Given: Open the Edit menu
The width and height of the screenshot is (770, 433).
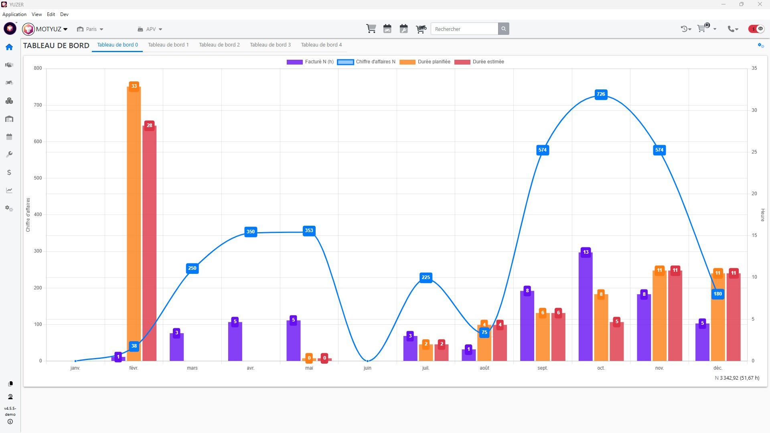Looking at the screenshot, I should (51, 14).
